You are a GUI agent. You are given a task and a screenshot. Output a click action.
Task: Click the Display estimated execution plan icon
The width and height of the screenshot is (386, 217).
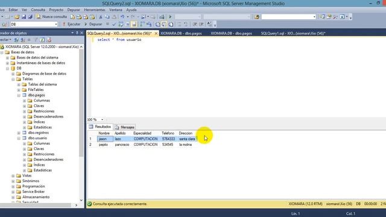tap(121, 24)
